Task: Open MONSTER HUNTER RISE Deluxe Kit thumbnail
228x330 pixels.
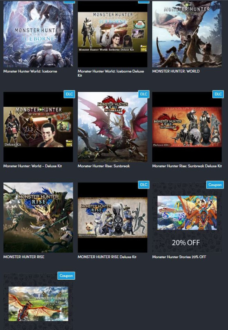Action: click(112, 217)
